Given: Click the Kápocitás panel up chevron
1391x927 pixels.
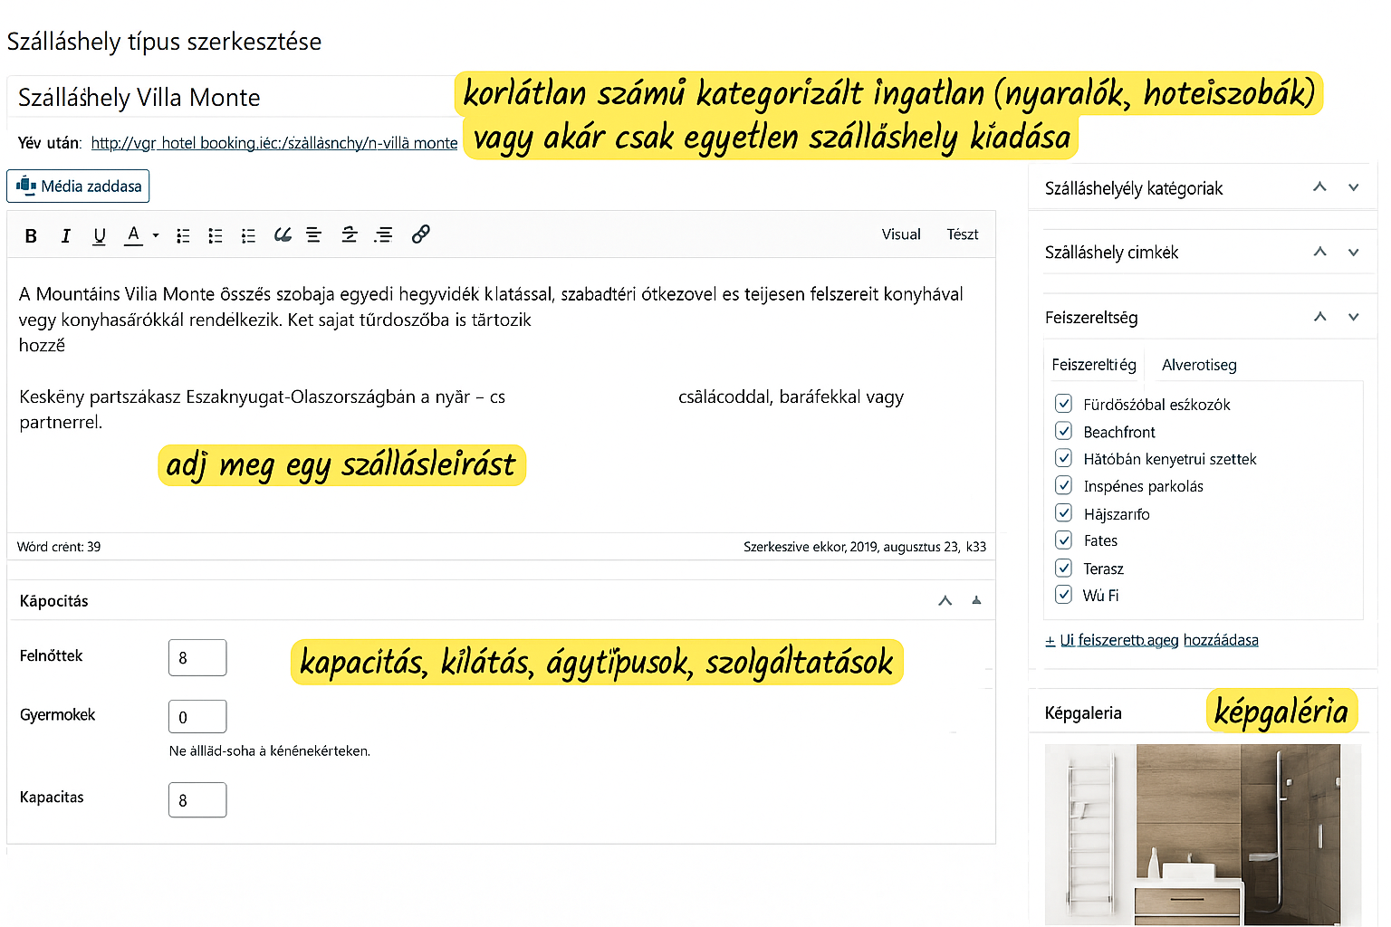Looking at the screenshot, I should click(945, 600).
